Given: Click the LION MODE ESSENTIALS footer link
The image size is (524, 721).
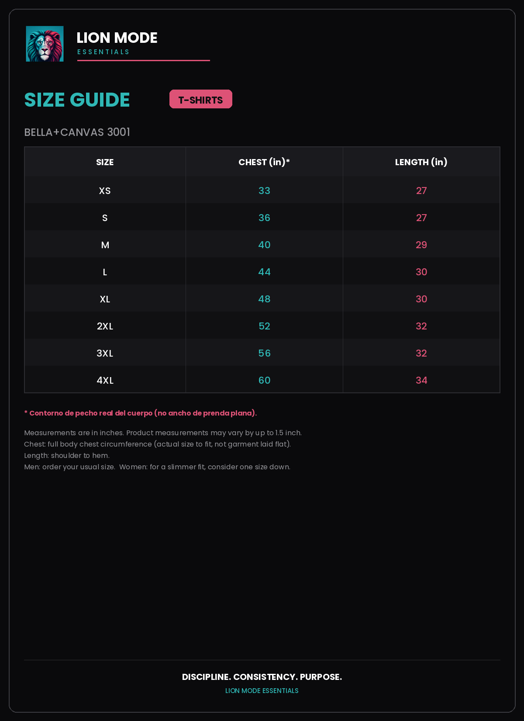Looking at the screenshot, I should [262, 691].
